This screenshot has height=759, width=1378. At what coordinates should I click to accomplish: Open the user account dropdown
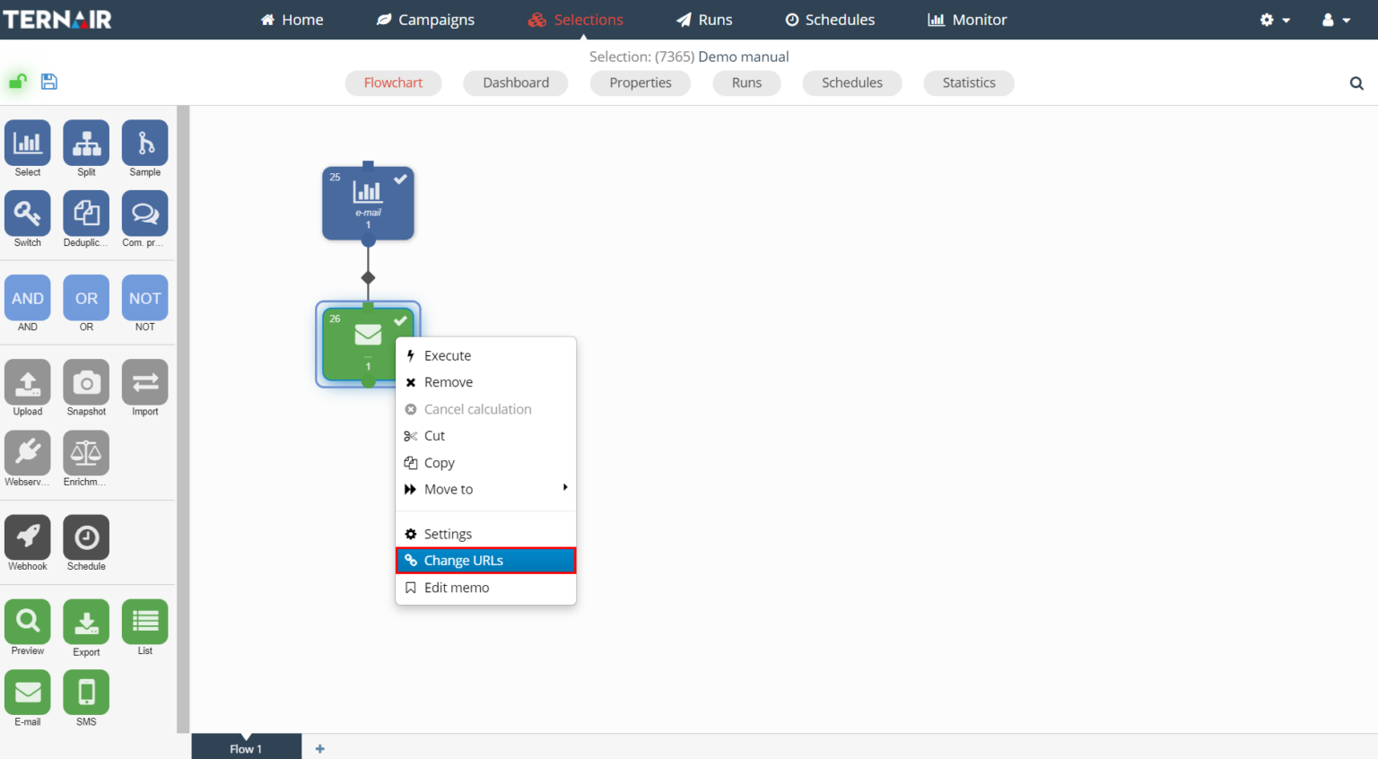[x=1336, y=20]
